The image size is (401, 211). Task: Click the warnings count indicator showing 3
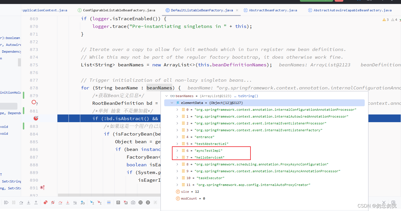pos(386,20)
